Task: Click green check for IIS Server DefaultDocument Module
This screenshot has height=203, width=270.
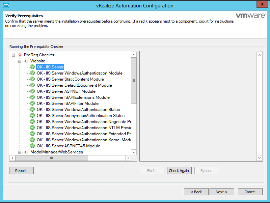Action: tap(32, 85)
